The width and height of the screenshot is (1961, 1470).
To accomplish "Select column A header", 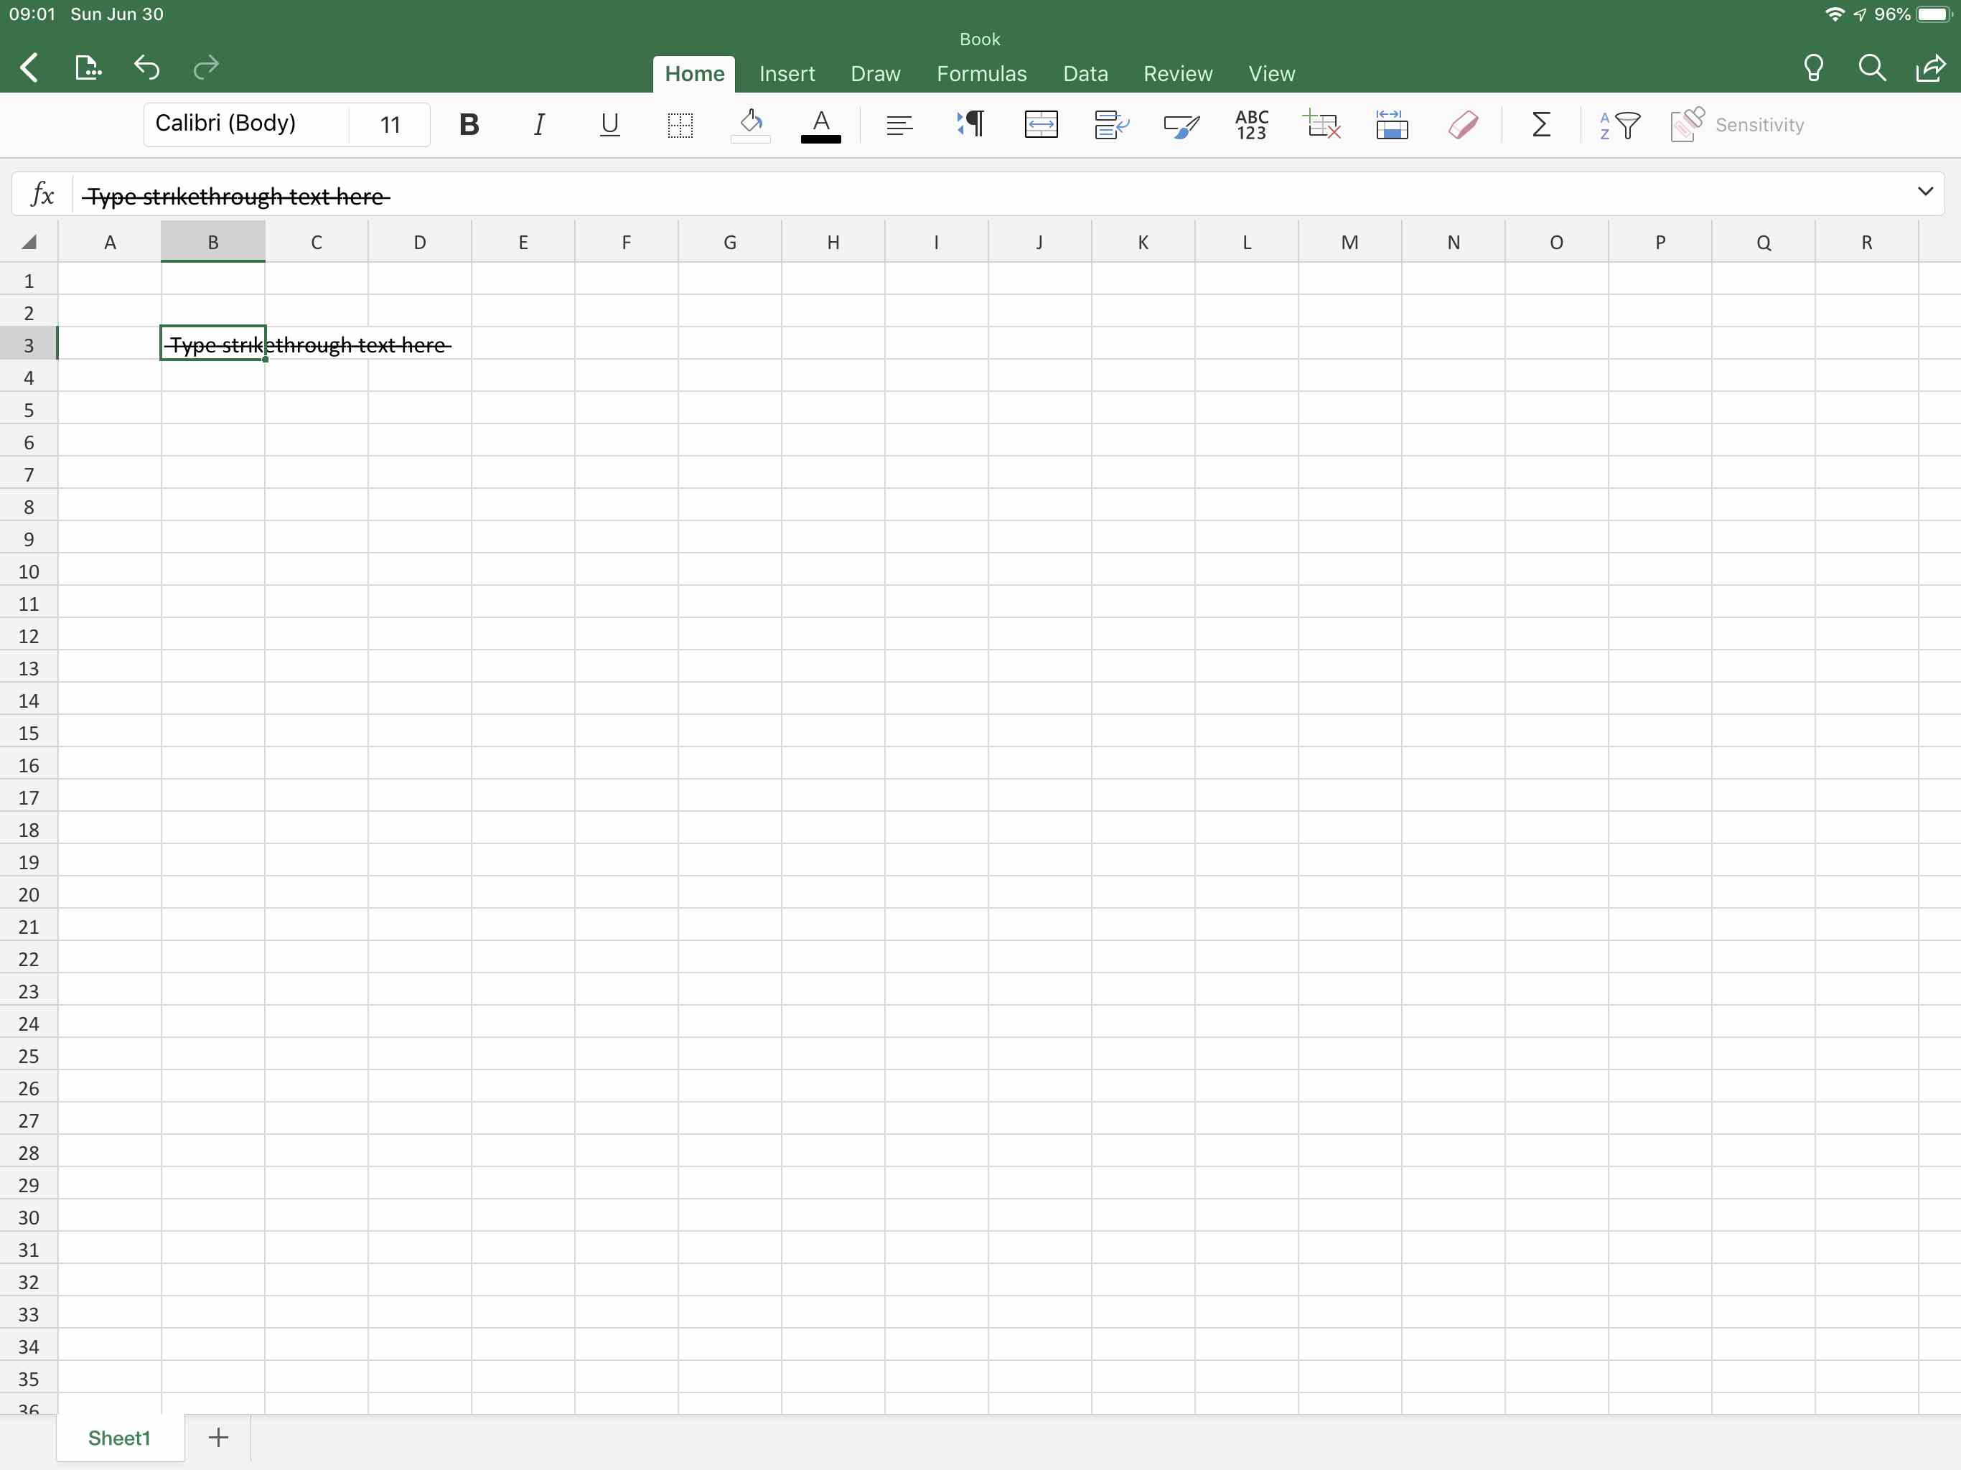I will [x=110, y=242].
